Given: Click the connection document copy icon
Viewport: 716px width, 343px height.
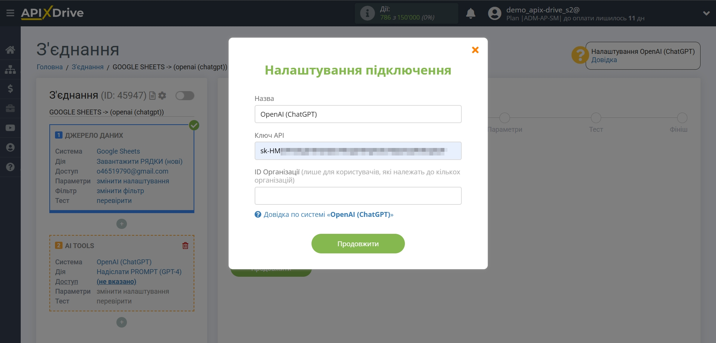Looking at the screenshot, I should (x=153, y=96).
